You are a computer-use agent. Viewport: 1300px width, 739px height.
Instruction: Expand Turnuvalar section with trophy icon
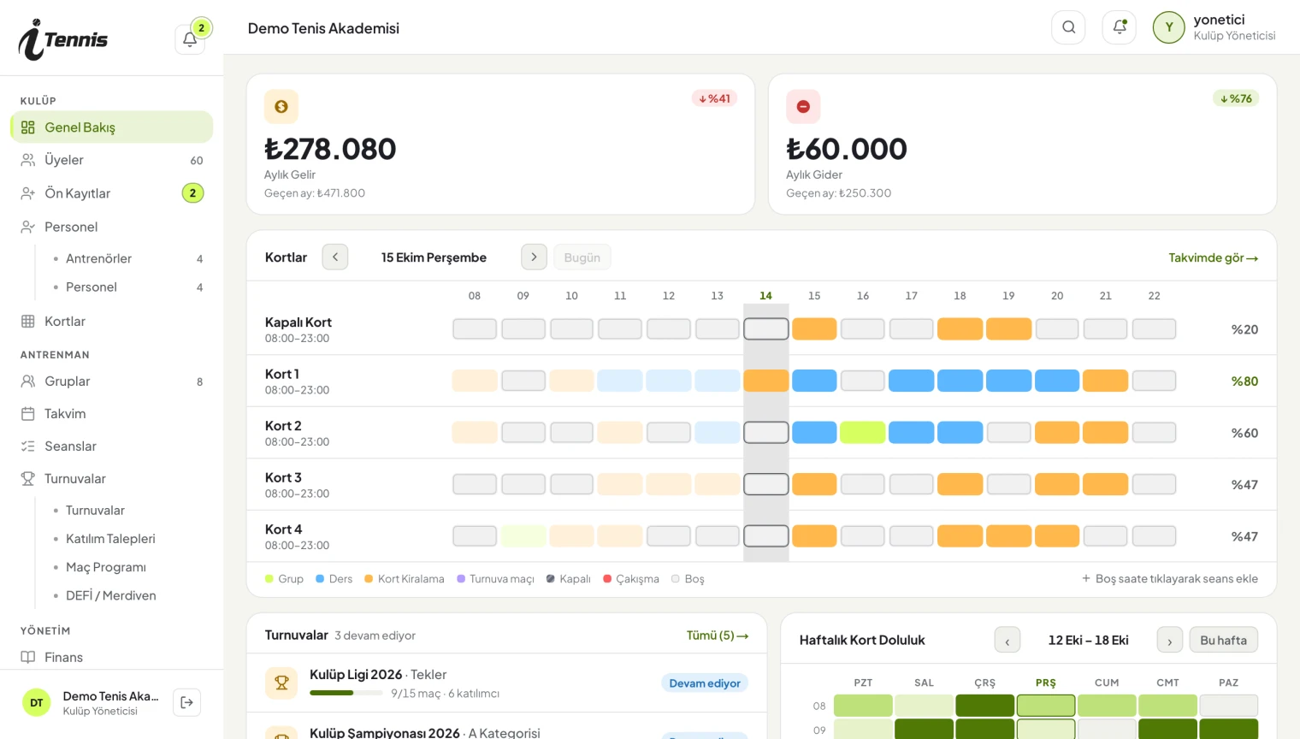click(x=112, y=479)
